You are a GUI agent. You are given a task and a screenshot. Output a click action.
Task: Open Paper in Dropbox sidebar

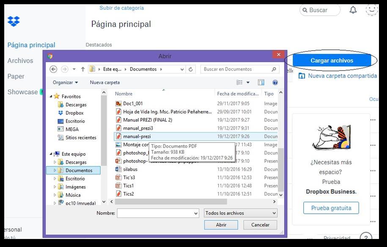point(16,76)
